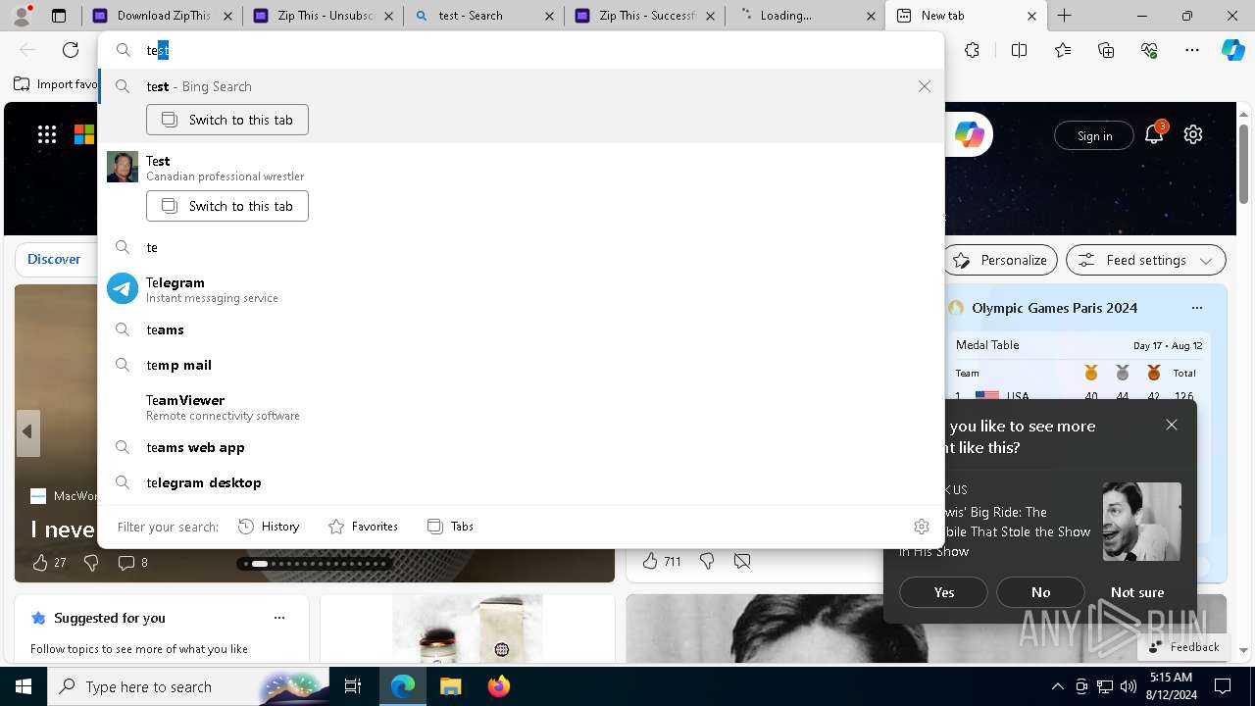
Task: Open page settings gear icon
Action: (1193, 134)
